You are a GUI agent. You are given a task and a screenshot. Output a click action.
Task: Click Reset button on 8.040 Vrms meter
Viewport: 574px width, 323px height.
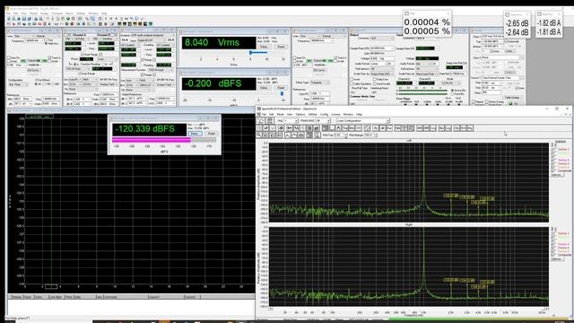pos(281,47)
